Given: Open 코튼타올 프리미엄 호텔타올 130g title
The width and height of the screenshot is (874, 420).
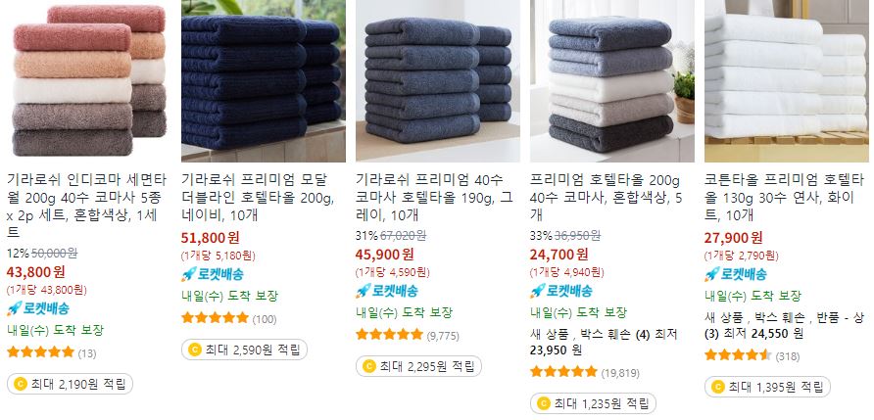Looking at the screenshot, I should [784, 197].
